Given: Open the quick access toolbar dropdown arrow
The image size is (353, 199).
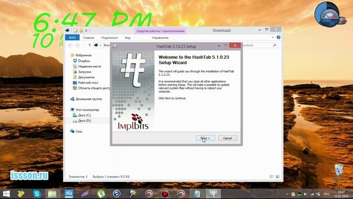Looking at the screenshot, I should (x=86, y=30).
